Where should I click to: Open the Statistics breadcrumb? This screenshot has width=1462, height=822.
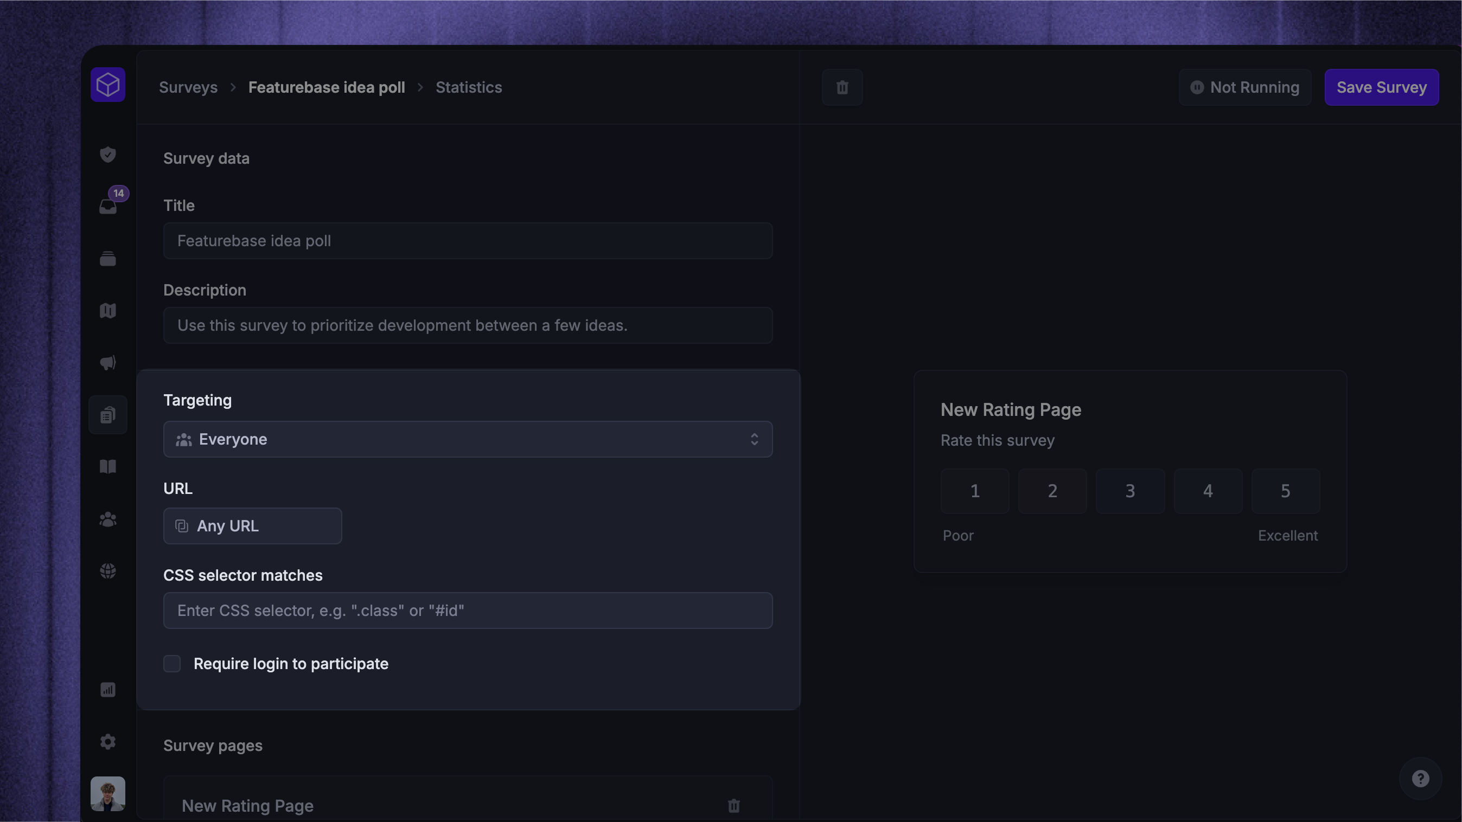click(x=469, y=87)
